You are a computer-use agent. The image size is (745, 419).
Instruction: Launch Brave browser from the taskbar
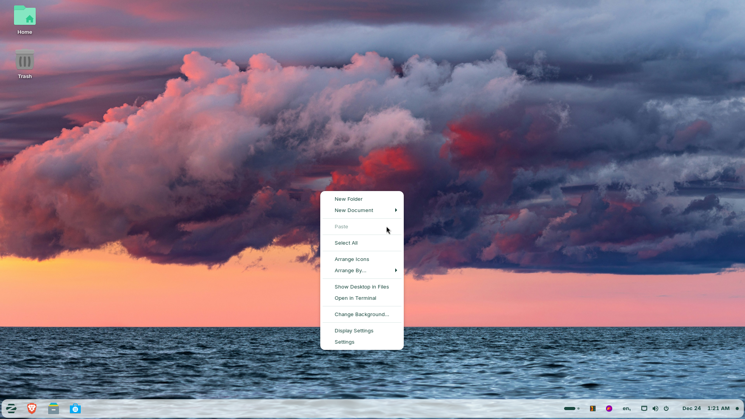tap(32, 408)
